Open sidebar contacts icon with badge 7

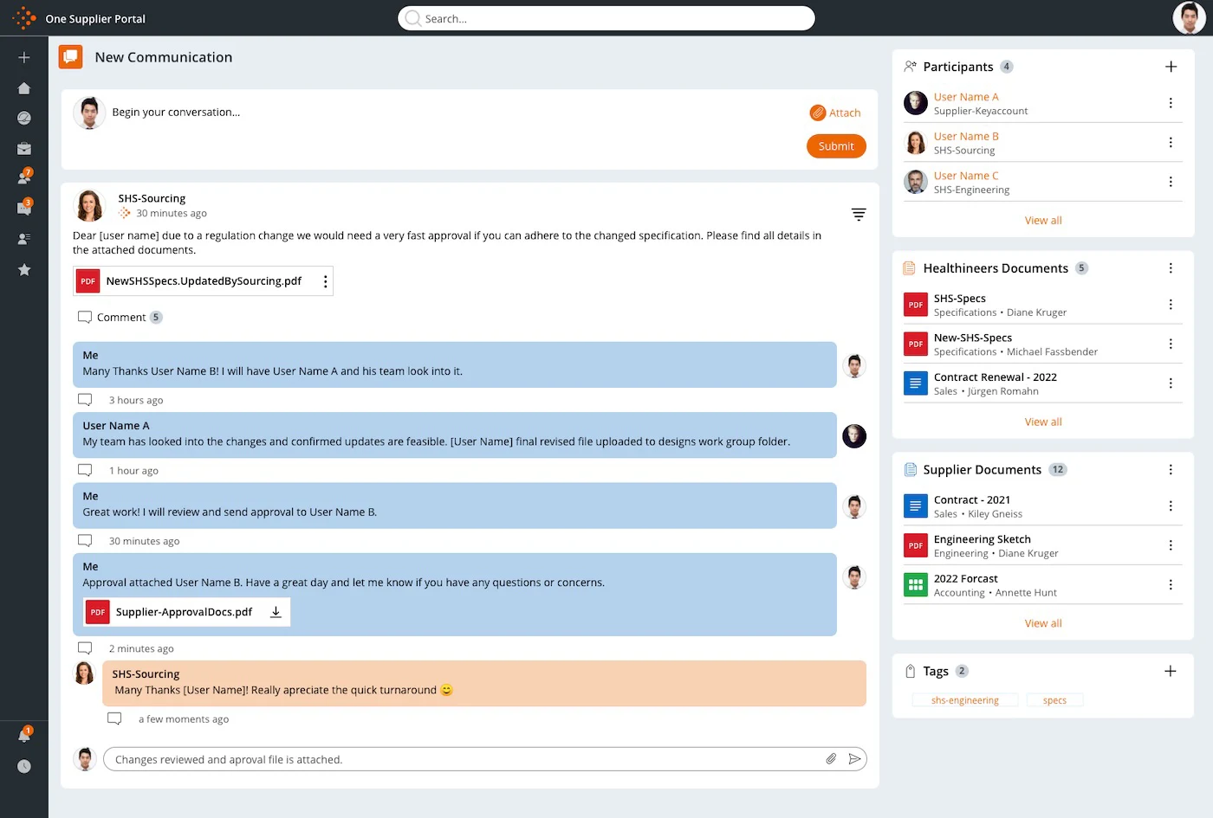[24, 177]
